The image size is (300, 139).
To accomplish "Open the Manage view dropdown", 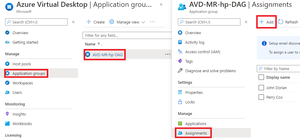I will click(127, 22).
